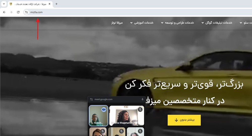Select S. Hossei... participant video tile

coord(99,116)
